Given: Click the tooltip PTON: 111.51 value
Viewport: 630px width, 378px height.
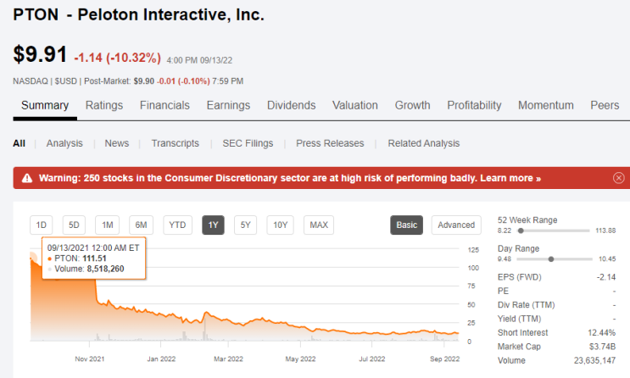Looking at the screenshot, I should point(94,258).
